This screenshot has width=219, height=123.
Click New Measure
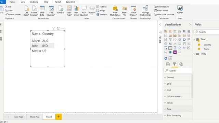[161, 7]
